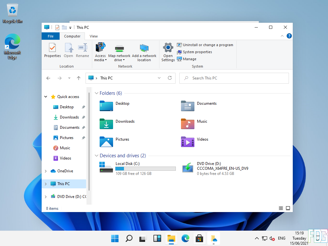Image resolution: width=328 pixels, height=246 pixels.
Task: Select the Music folder icon
Action: pyautogui.click(x=188, y=124)
